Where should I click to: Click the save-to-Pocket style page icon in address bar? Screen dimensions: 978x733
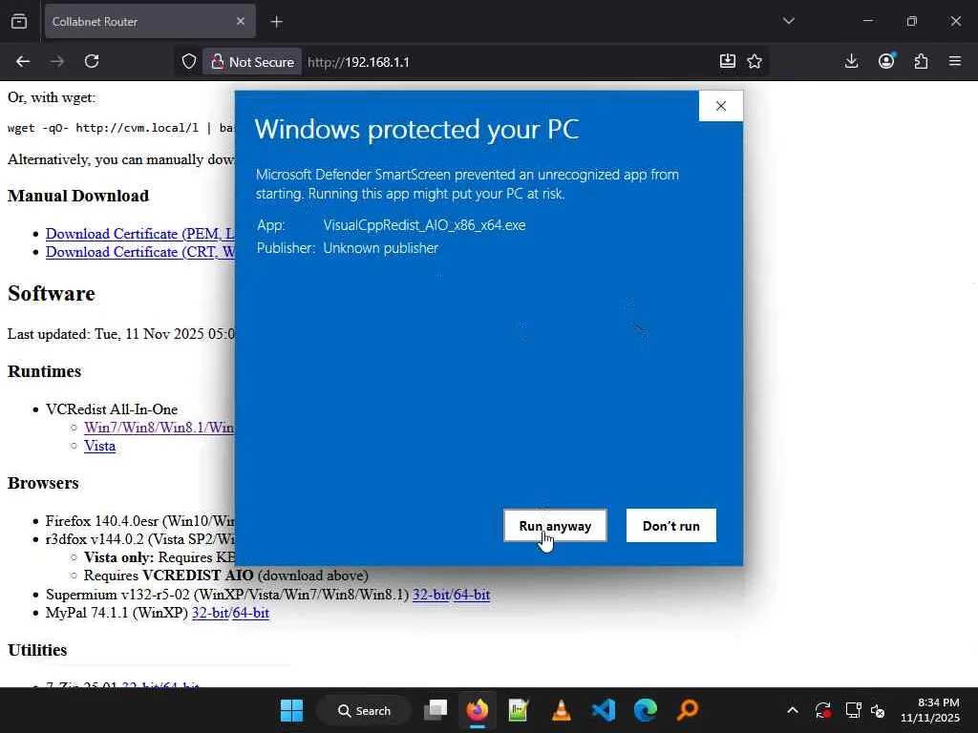[x=727, y=61]
